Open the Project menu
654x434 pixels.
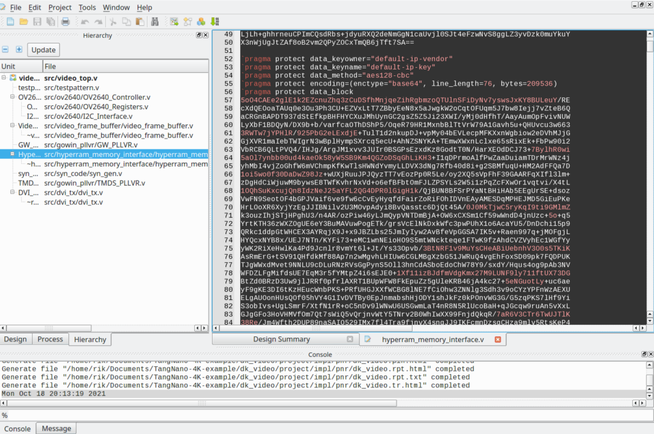pyautogui.click(x=59, y=8)
